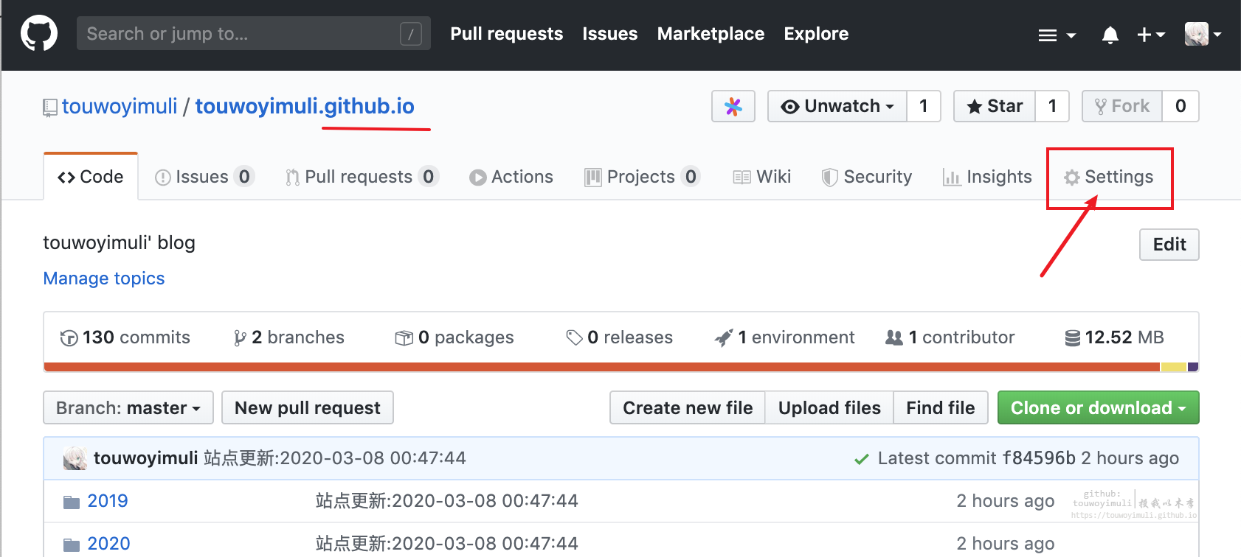Open the user avatar profile menu
The image size is (1241, 557).
pos(1203,34)
